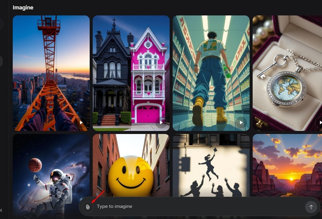Open the giant yellow smiley image
The width and height of the screenshot is (322, 219).
[131, 165]
